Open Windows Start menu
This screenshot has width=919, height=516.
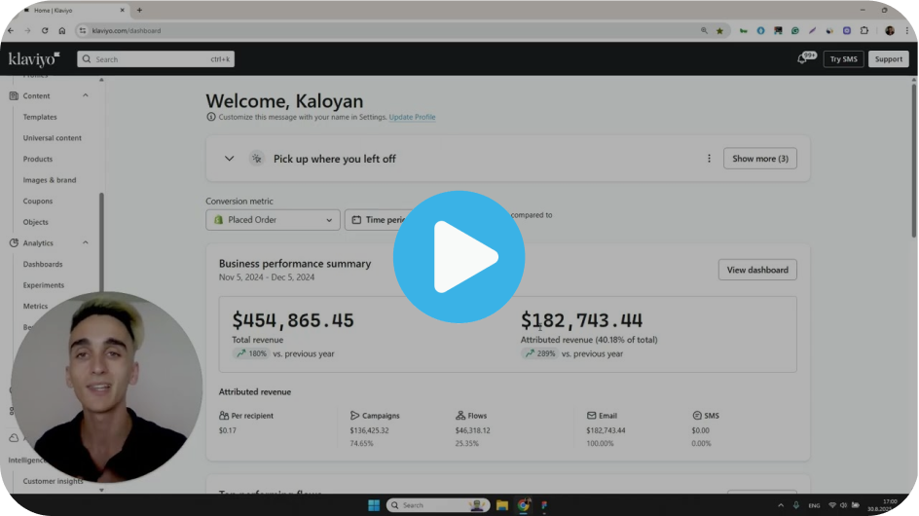[373, 505]
